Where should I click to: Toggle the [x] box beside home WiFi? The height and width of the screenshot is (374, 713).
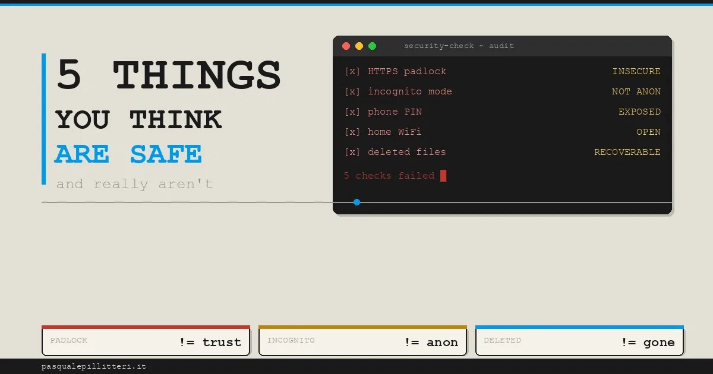(x=352, y=132)
